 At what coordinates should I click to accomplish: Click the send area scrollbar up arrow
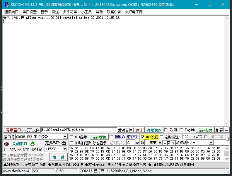click(226, 148)
